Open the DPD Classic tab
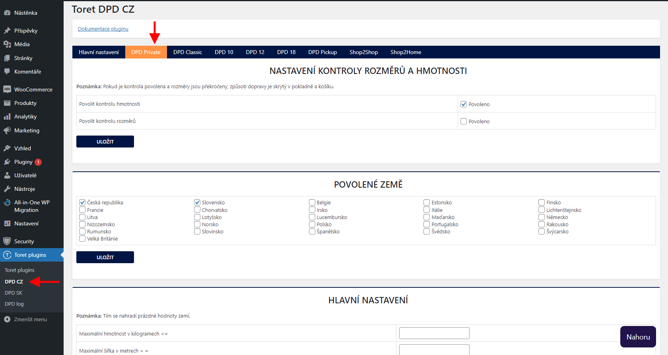This screenshot has height=355, width=668. [x=188, y=52]
